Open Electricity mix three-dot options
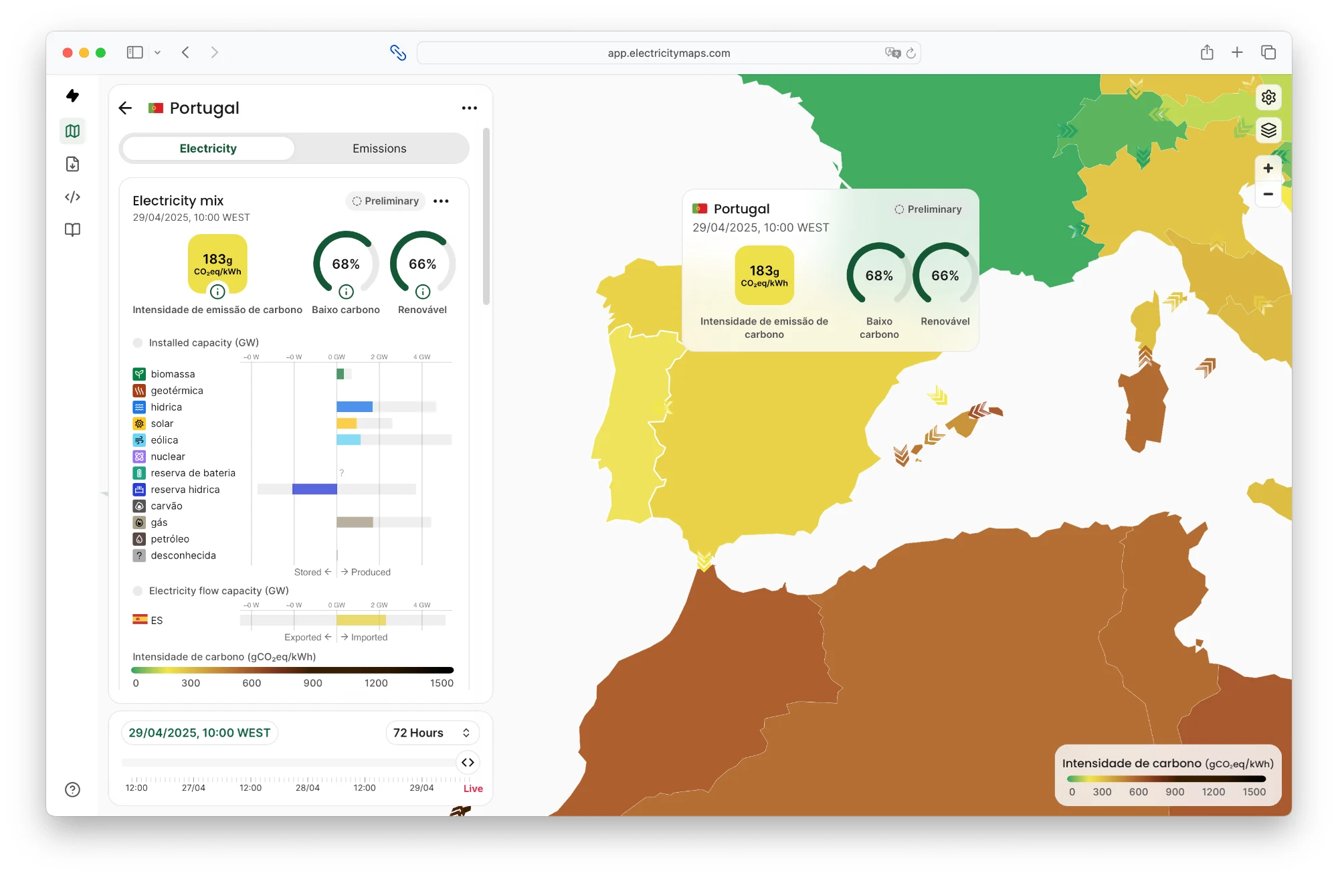The image size is (1338, 877). coord(441,201)
